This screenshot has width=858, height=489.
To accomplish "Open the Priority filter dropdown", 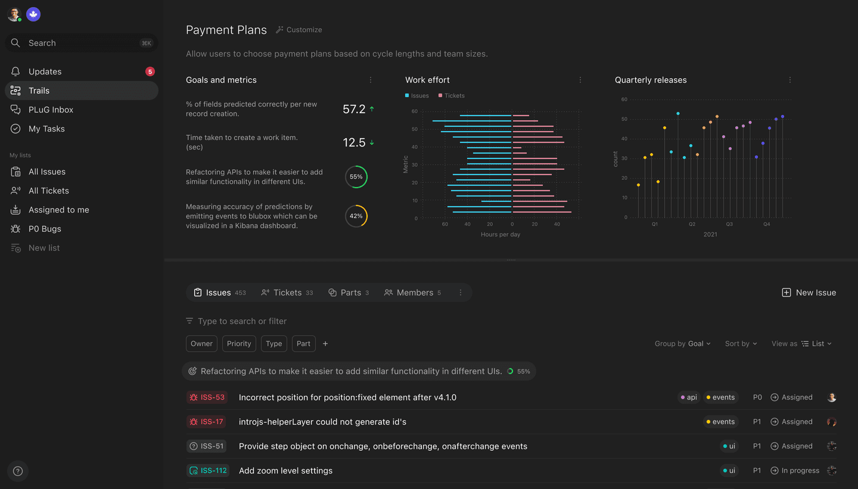I will [x=239, y=344].
